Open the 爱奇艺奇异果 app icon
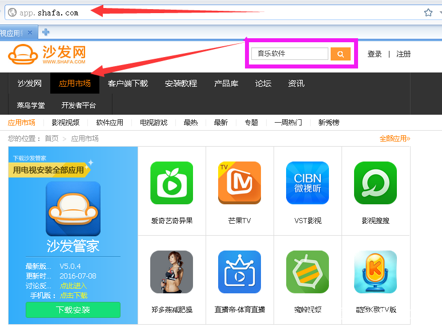Viewport: 442px width, 331px height. tap(172, 183)
